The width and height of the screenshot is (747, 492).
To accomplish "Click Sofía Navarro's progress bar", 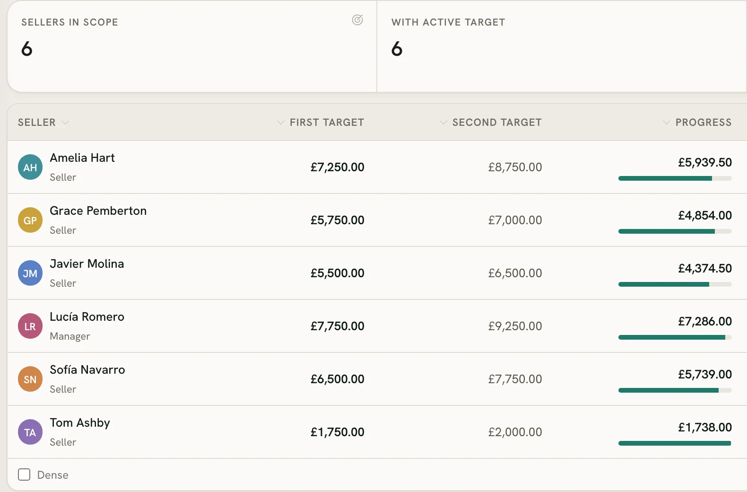I will click(675, 390).
